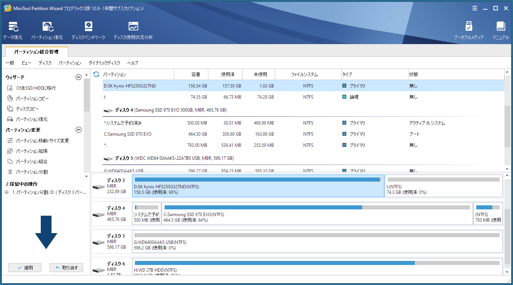This screenshot has width=513, height=285.
Task: Select the パーティション拡張 operation
Action: (27, 151)
